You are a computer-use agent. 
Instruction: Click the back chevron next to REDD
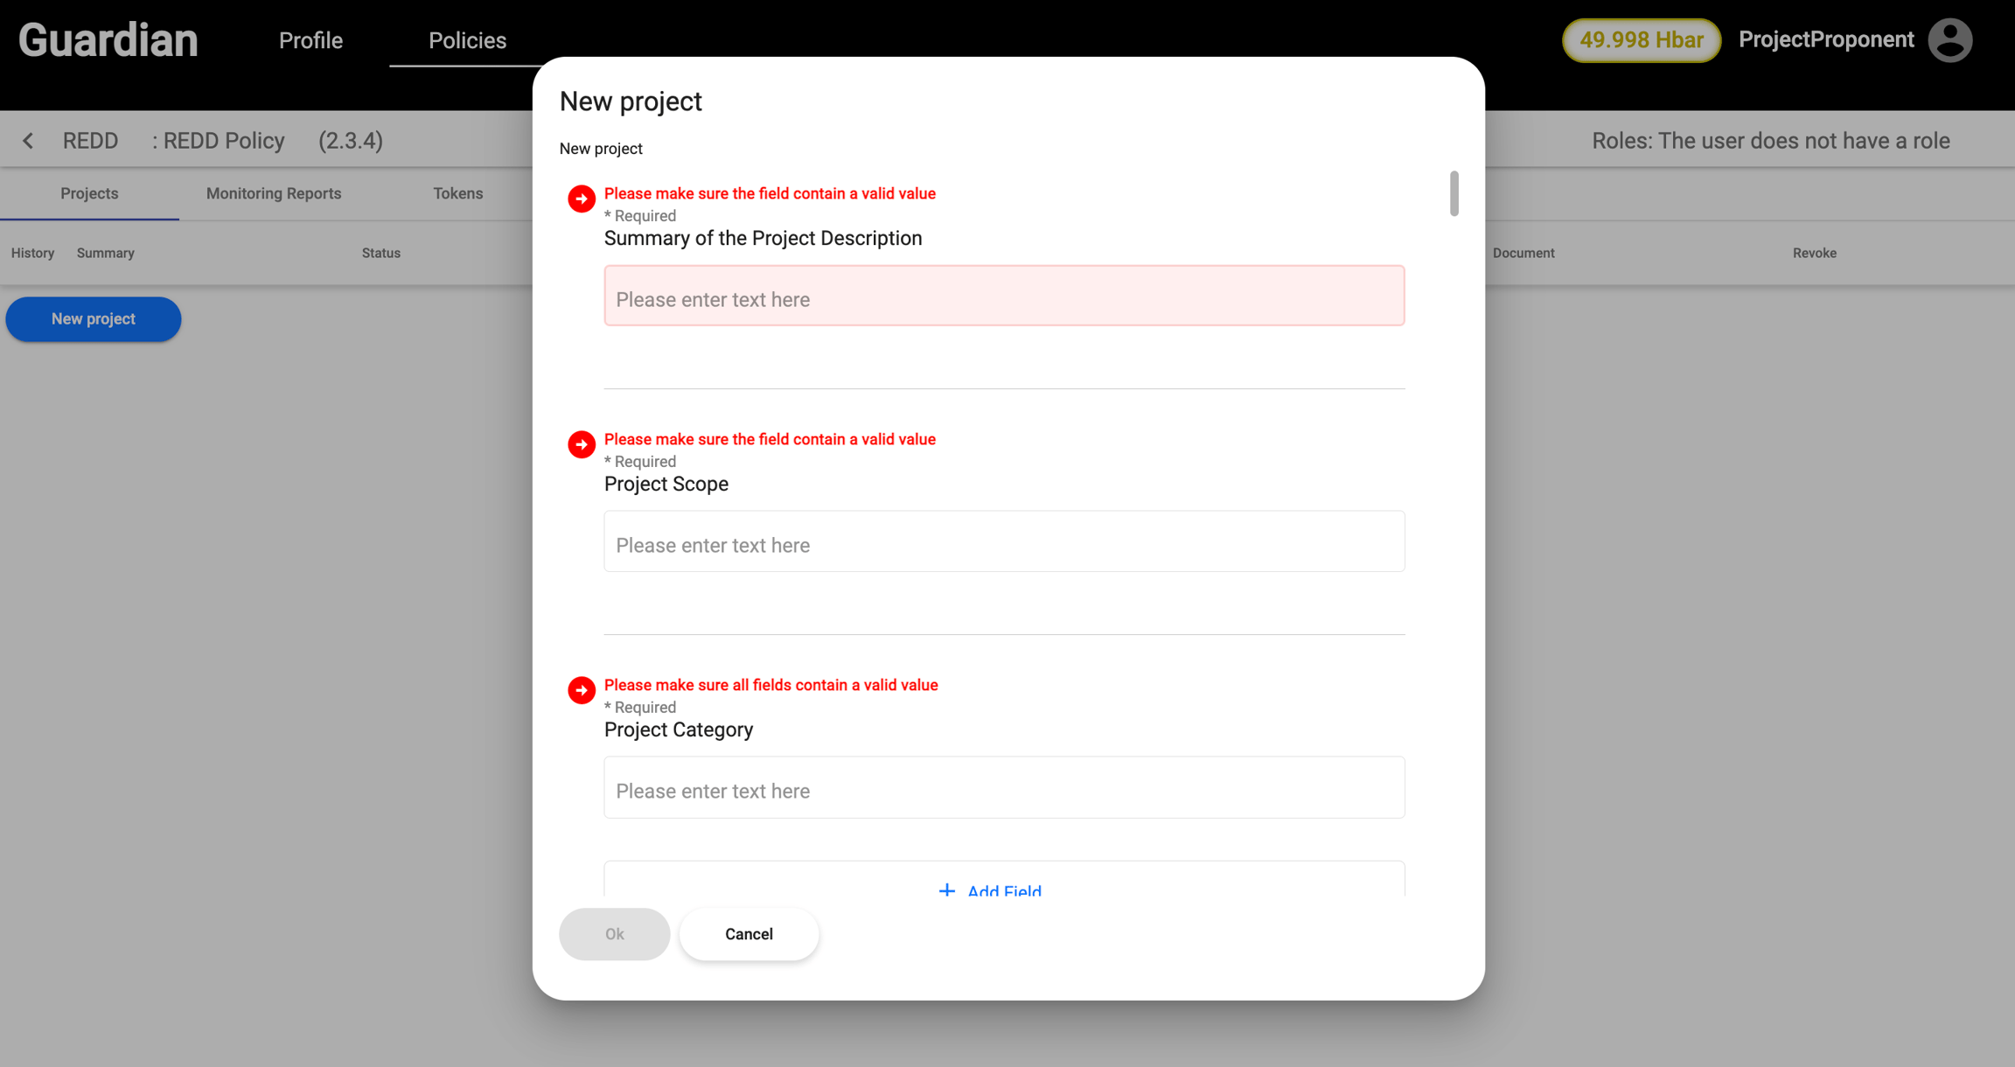28,141
